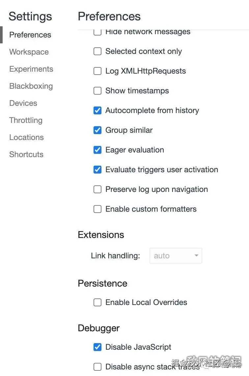Open the Workspace settings tab

click(29, 52)
